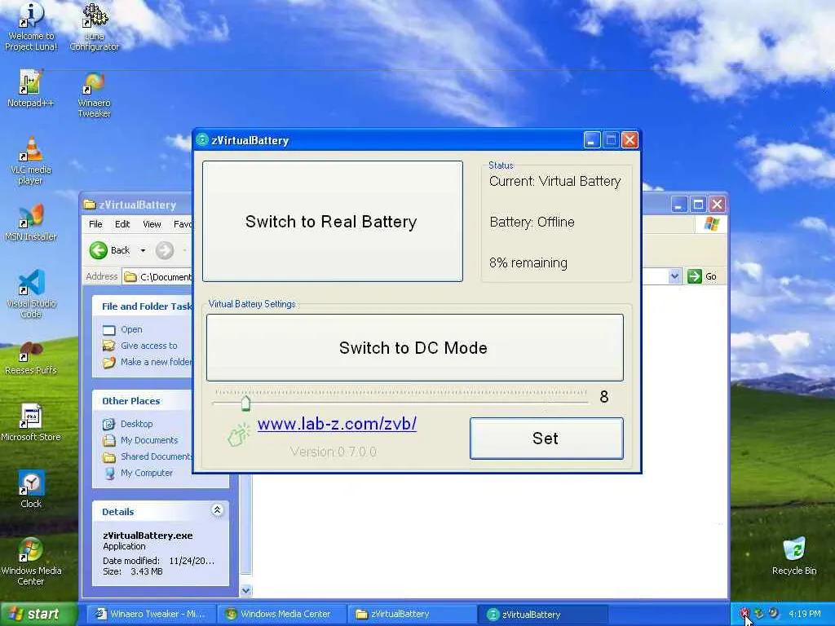Screen dimensions: 835x626
Task: Open the View menu in Explorer
Action: tap(152, 224)
